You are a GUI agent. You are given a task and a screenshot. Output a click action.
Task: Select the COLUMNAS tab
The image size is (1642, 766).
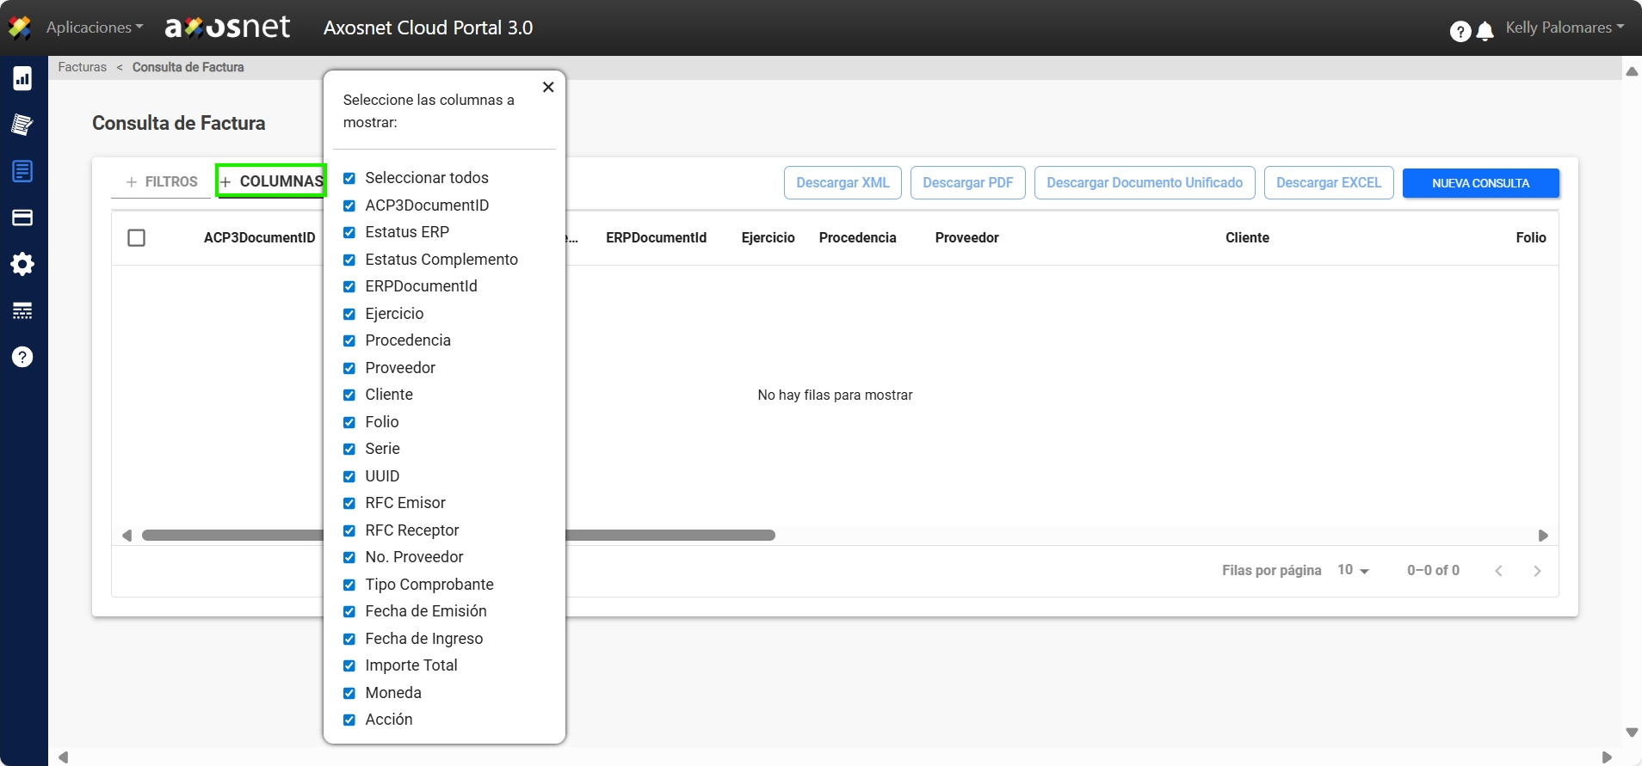272,181
